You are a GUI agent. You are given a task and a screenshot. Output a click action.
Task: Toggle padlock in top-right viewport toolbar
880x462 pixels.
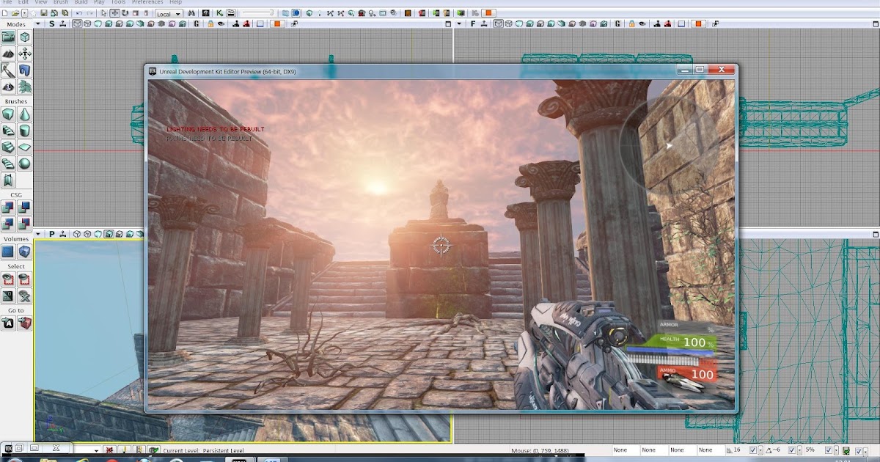pos(631,23)
